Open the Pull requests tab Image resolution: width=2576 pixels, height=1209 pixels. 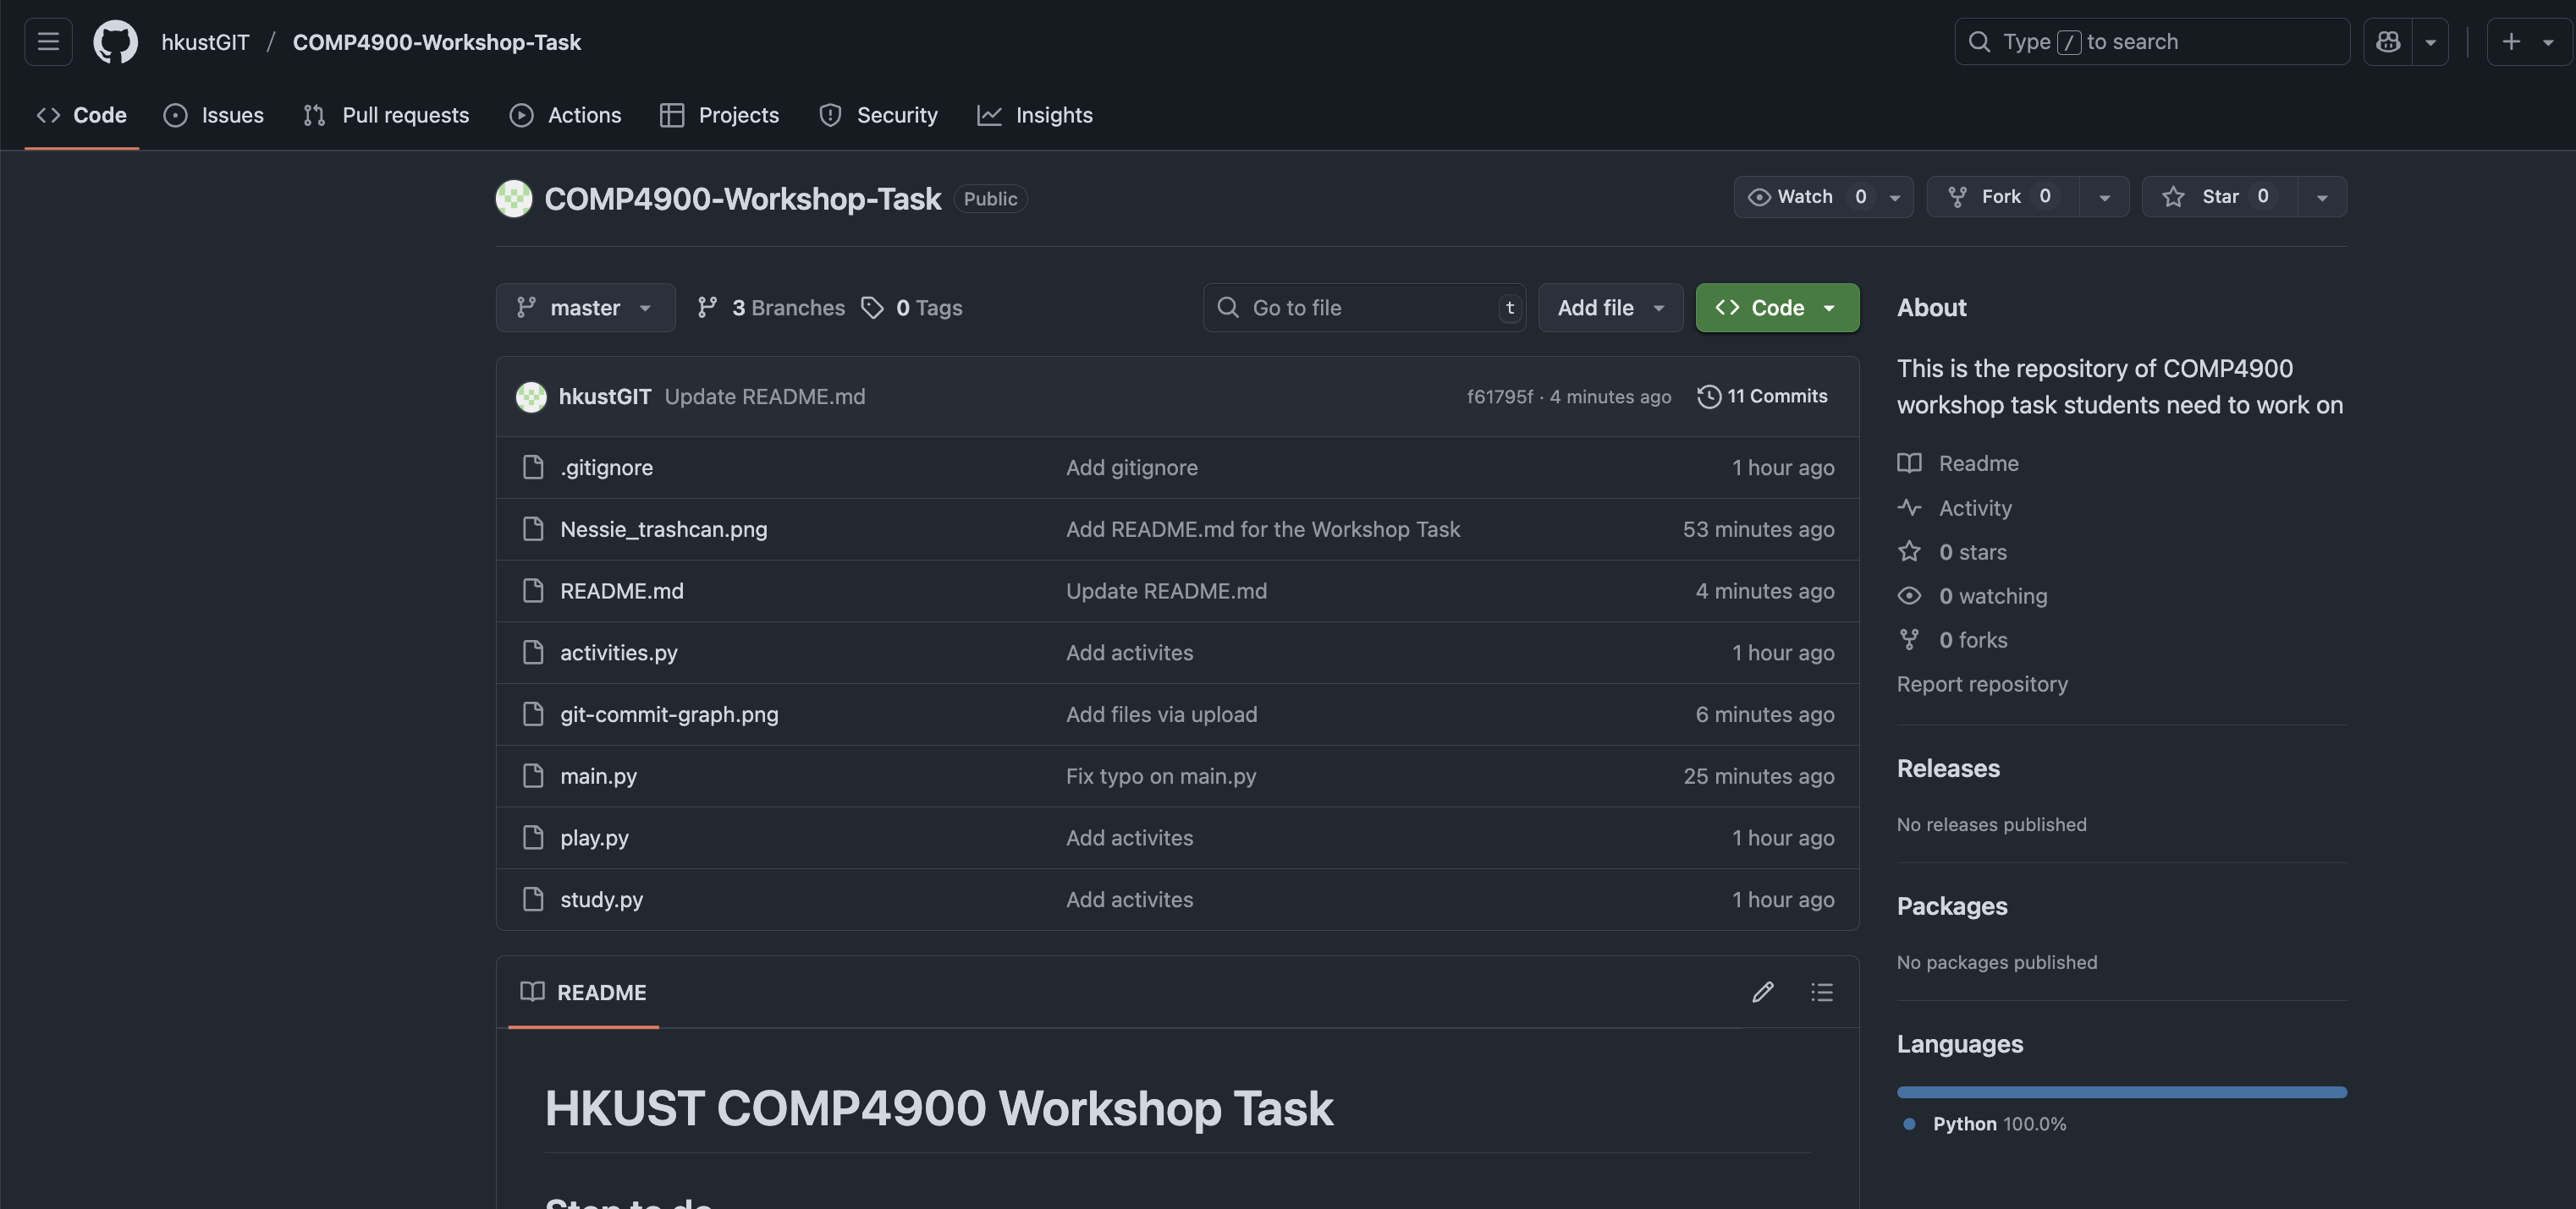coord(386,115)
